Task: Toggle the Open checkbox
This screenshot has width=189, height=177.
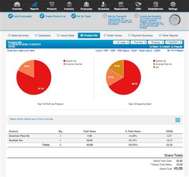Action: point(151,47)
